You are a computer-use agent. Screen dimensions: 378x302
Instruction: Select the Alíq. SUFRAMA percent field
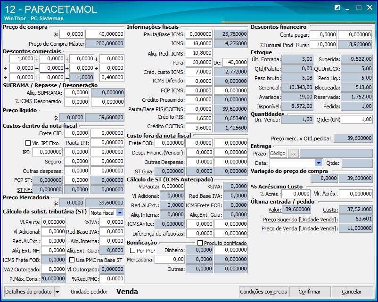(76, 92)
